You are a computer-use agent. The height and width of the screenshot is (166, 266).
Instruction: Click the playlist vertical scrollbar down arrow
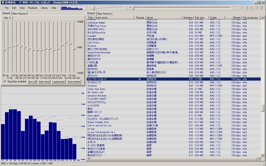pyautogui.click(x=262, y=155)
